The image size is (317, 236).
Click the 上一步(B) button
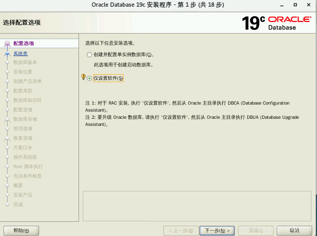(181, 230)
